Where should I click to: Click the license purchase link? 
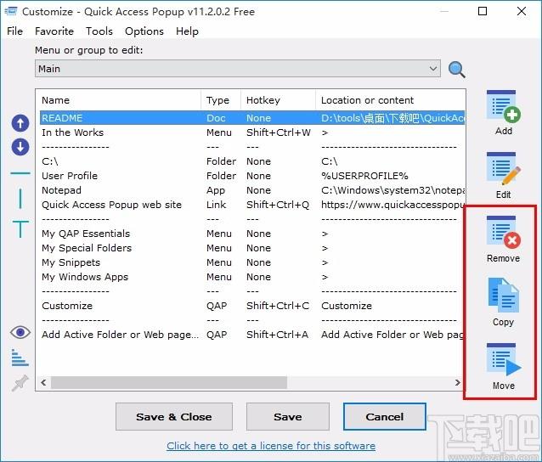pos(271,446)
